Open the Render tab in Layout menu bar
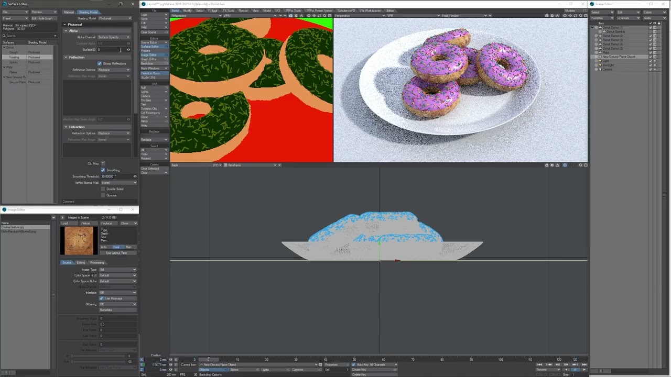Viewport: 671px width, 377px height. click(x=243, y=10)
